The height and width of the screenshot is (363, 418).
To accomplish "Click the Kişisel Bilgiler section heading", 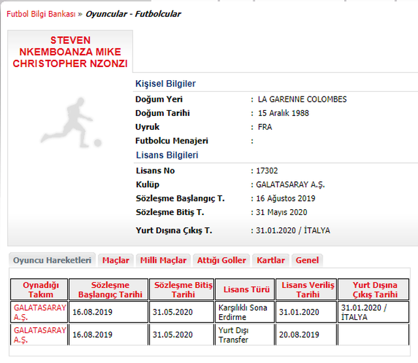I will 165,83.
